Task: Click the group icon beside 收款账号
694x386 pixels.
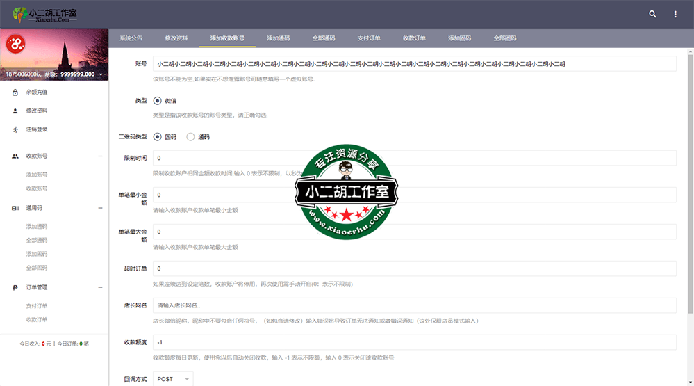Action: (x=15, y=156)
